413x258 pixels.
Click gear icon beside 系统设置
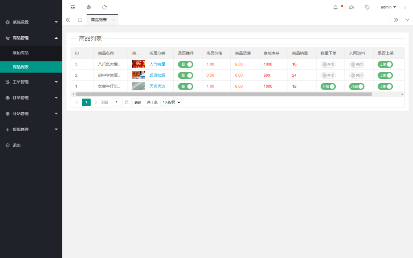pos(8,22)
